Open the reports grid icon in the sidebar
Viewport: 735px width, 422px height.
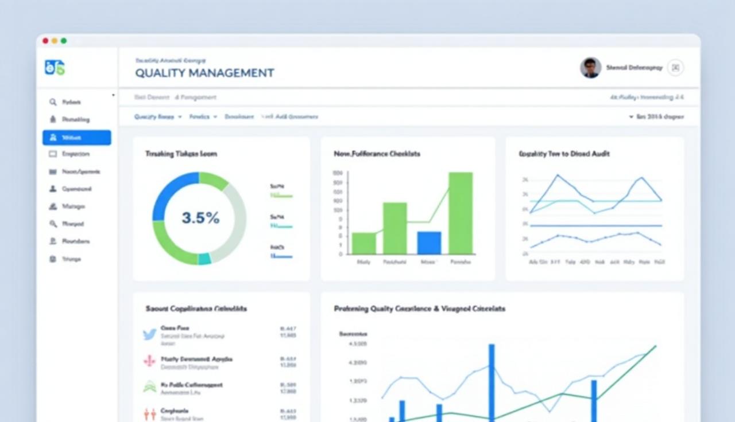coord(53,171)
